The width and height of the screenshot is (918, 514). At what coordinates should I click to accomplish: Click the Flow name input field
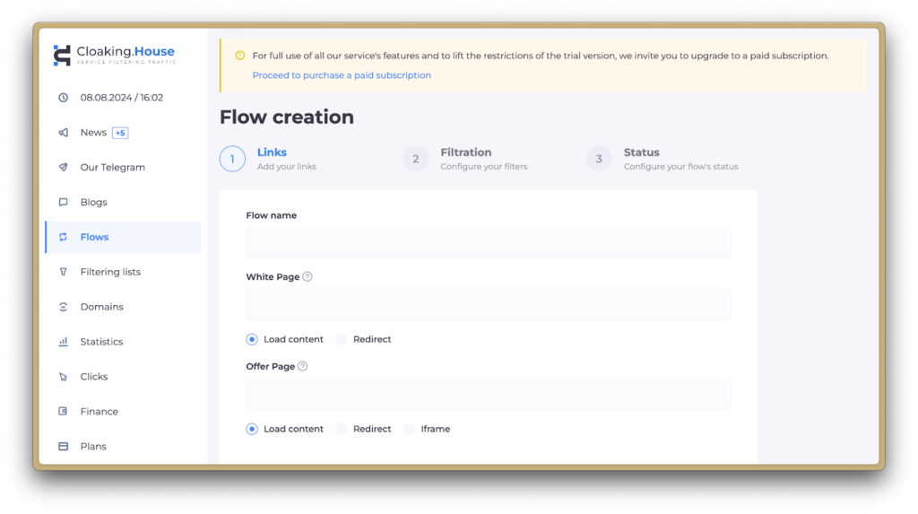coord(488,242)
